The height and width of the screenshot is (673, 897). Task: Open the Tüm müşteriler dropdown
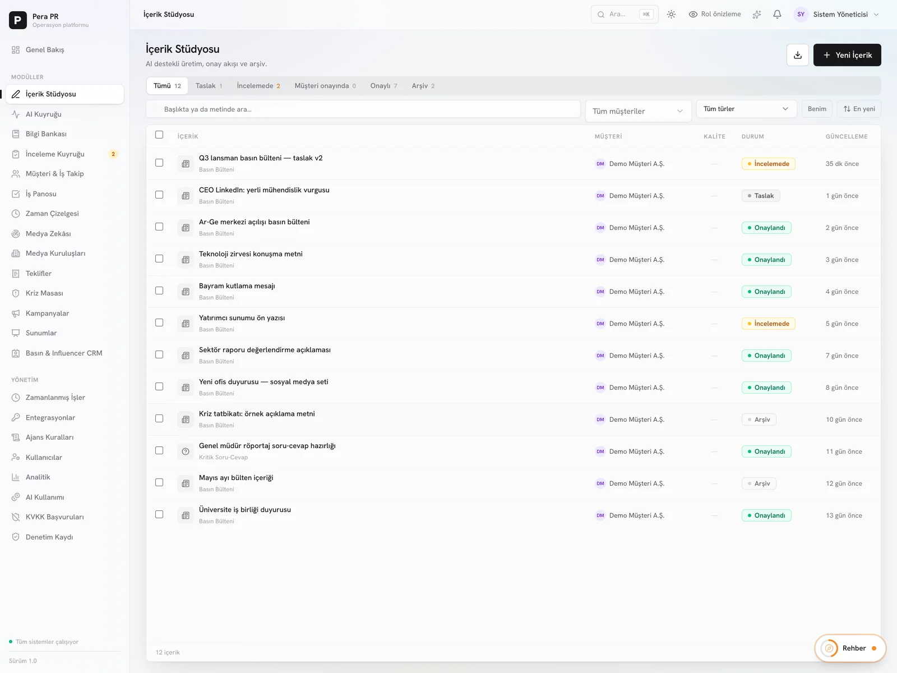(637, 111)
